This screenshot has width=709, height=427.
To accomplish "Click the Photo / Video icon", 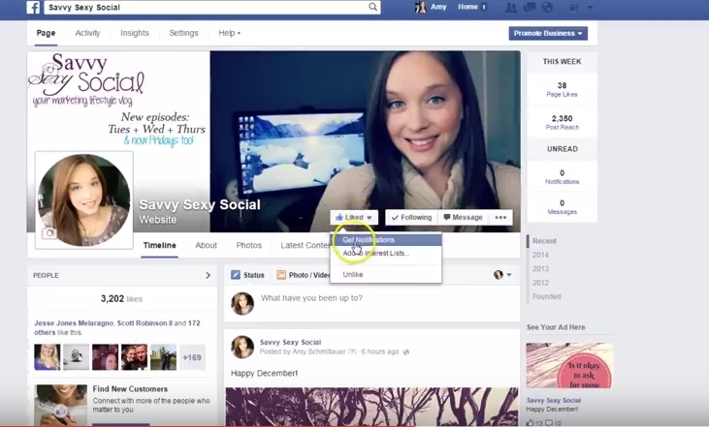I will click(281, 275).
